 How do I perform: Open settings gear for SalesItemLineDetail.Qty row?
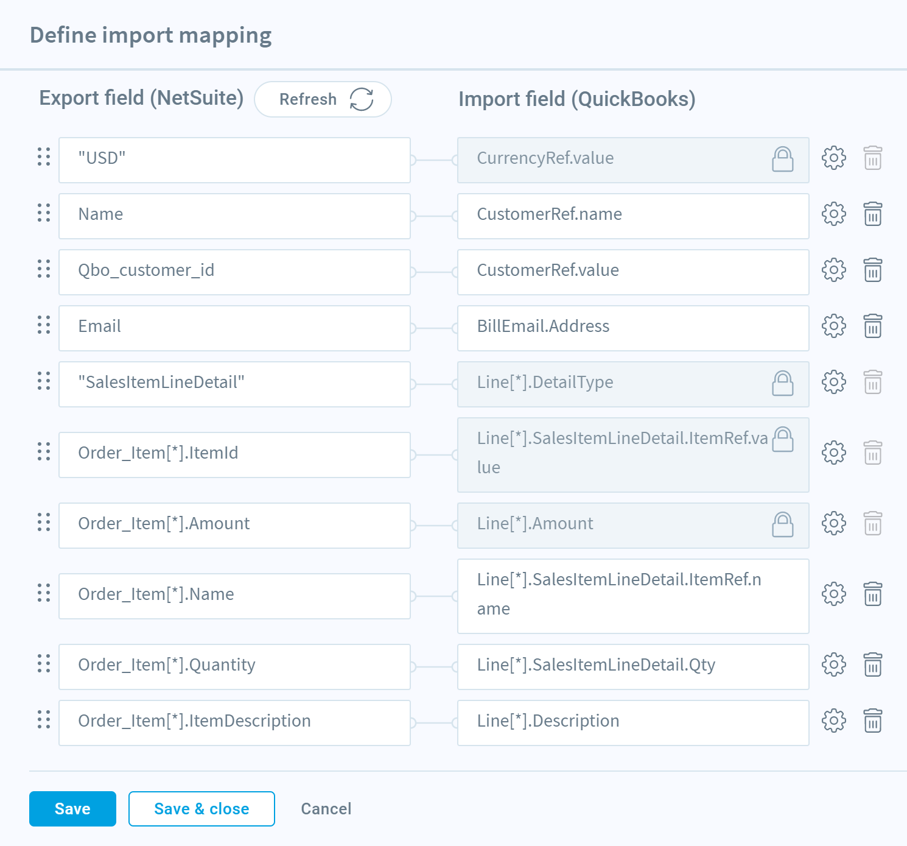tap(833, 665)
